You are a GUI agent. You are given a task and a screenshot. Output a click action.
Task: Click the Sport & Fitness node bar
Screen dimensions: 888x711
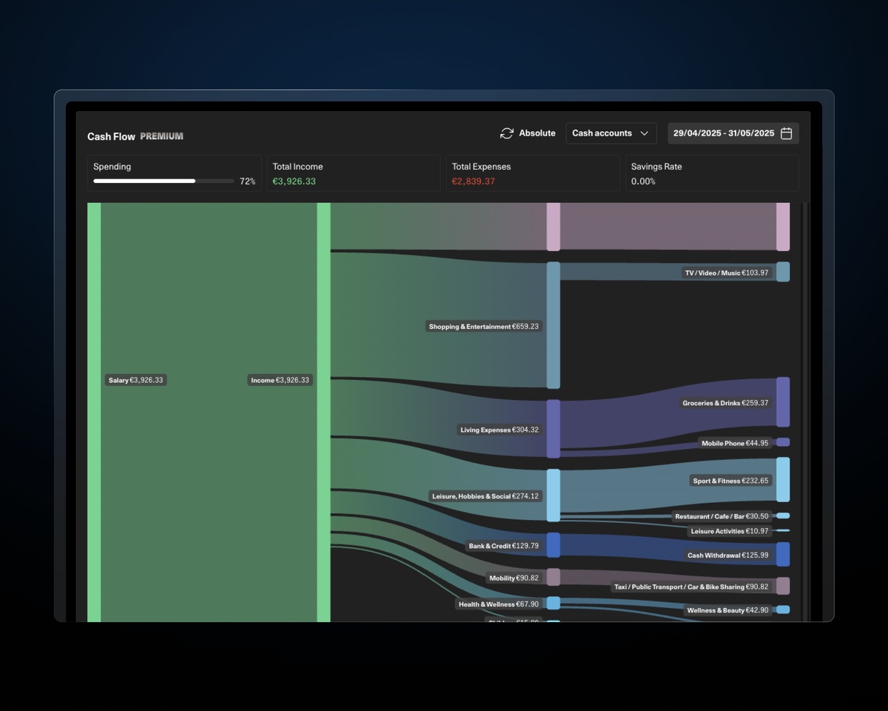click(x=783, y=480)
